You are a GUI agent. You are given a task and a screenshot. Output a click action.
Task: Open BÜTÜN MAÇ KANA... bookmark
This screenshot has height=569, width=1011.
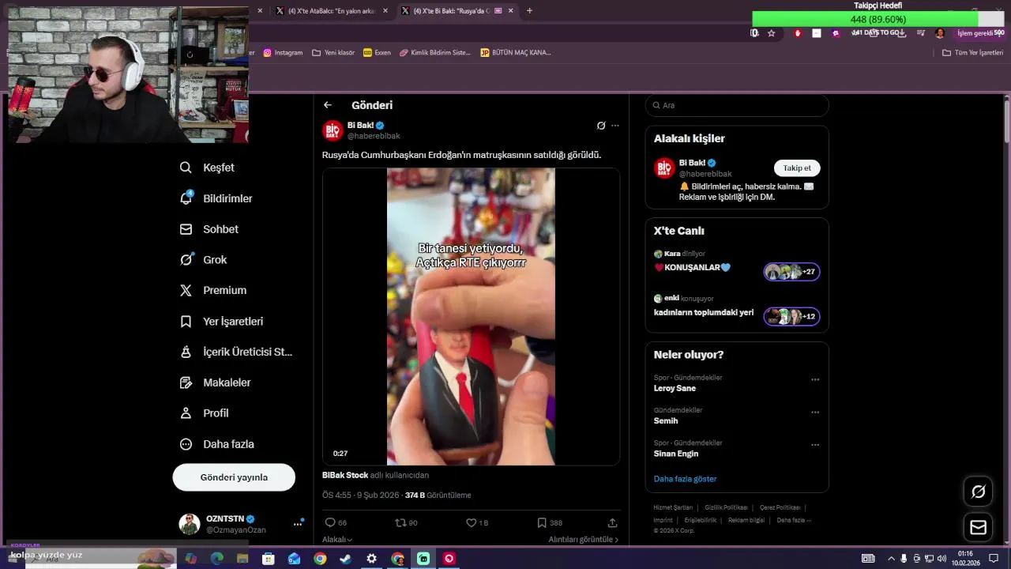[x=516, y=53]
